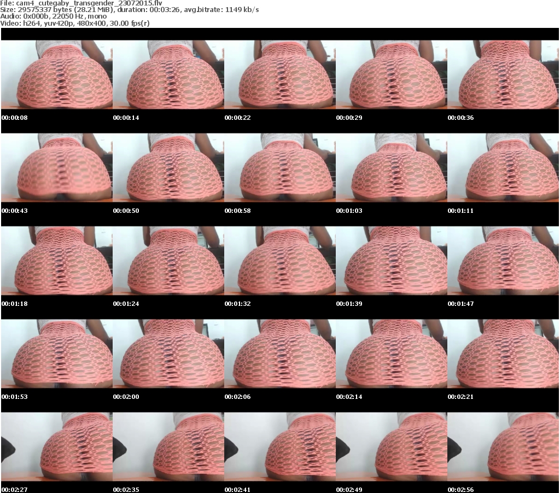This screenshot has width=560, height=493.
Task: Open the frame stamped 00:02:27
Action: click(57, 446)
